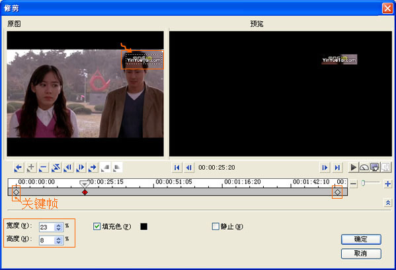This screenshot has height=270, width=396.
Task: Step forward one frame
Action: 325,168
